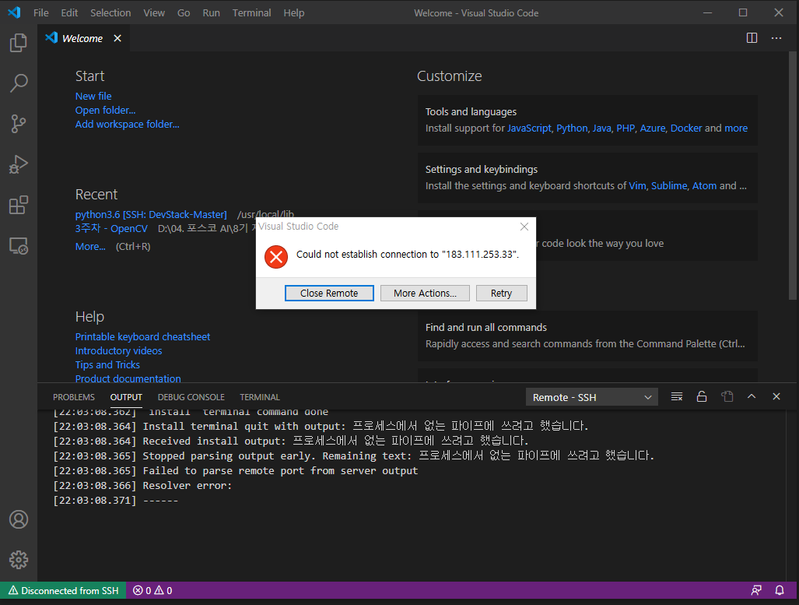Open the Remote Explorer icon
The width and height of the screenshot is (799, 605).
19,246
